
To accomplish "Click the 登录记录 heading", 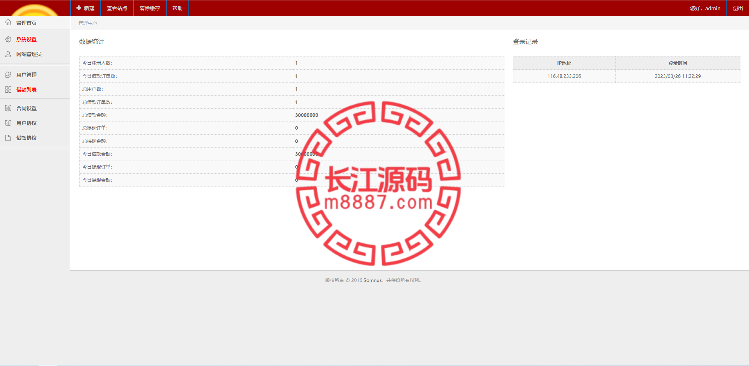I will (525, 42).
